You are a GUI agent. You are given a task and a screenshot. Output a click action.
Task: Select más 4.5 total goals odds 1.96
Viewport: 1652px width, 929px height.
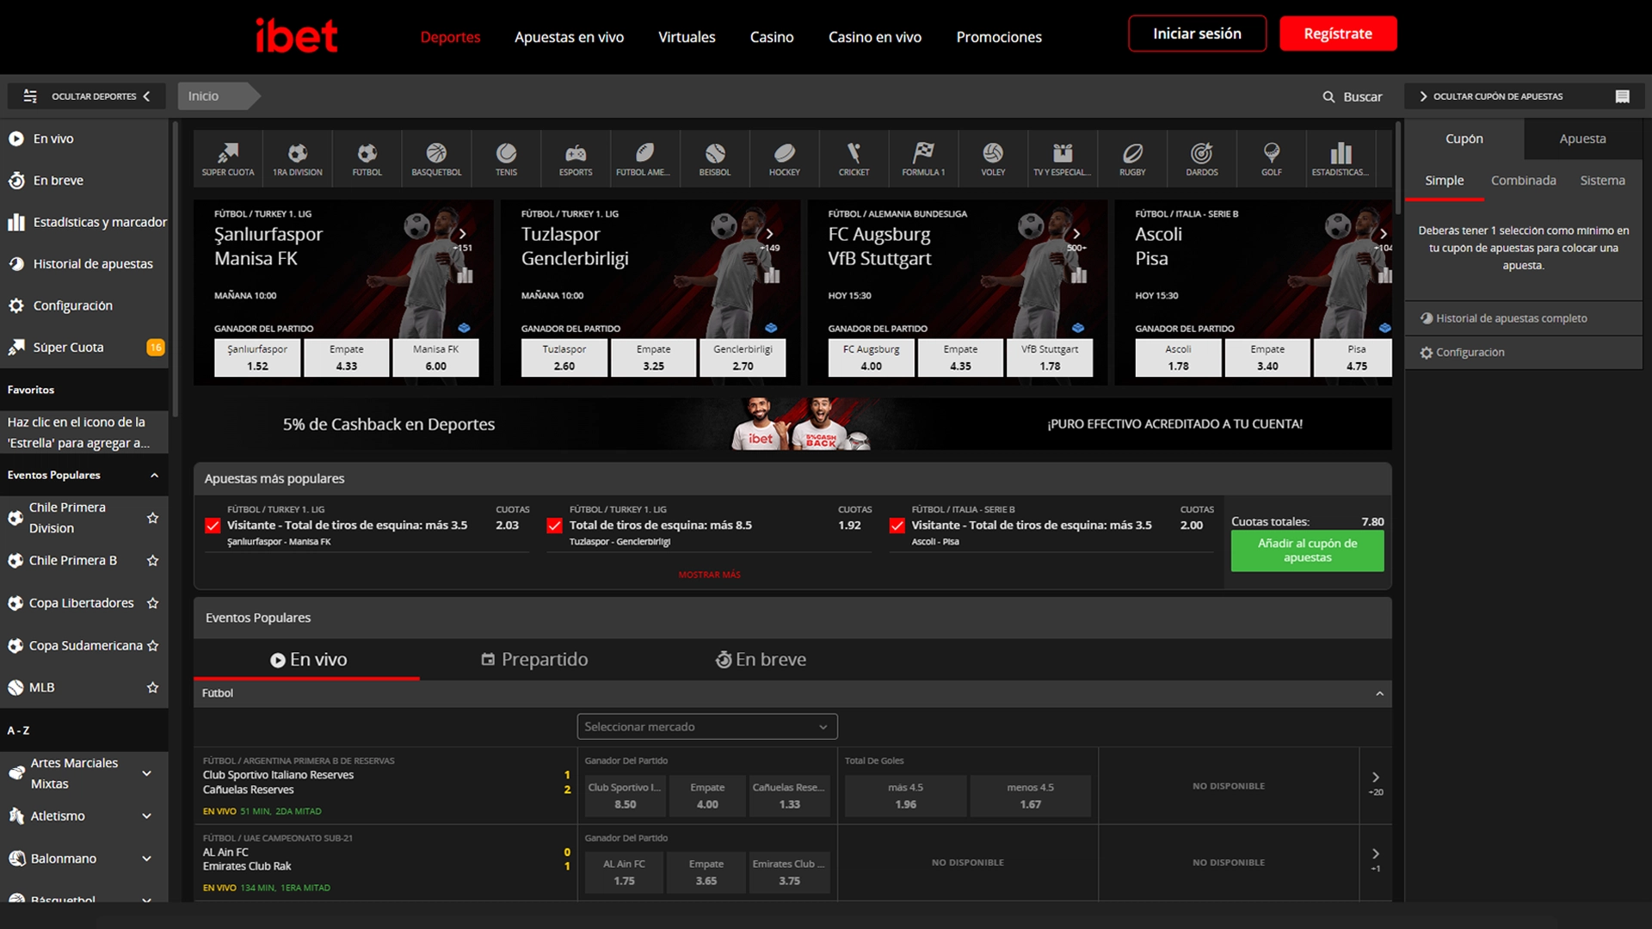point(905,796)
